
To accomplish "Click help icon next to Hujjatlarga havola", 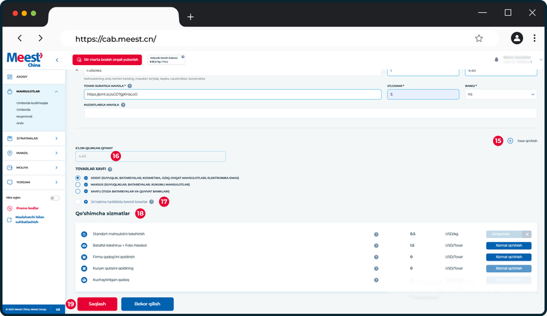I will (123, 105).
